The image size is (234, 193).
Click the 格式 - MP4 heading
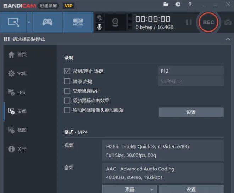76,132
